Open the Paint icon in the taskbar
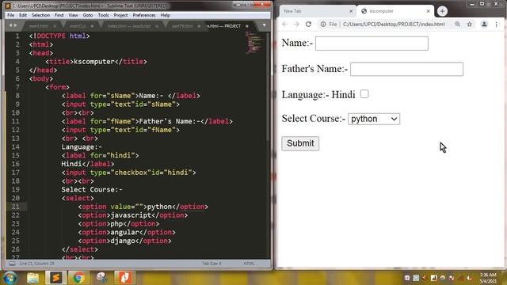Viewport: 507px width, 285px height. tap(101, 278)
